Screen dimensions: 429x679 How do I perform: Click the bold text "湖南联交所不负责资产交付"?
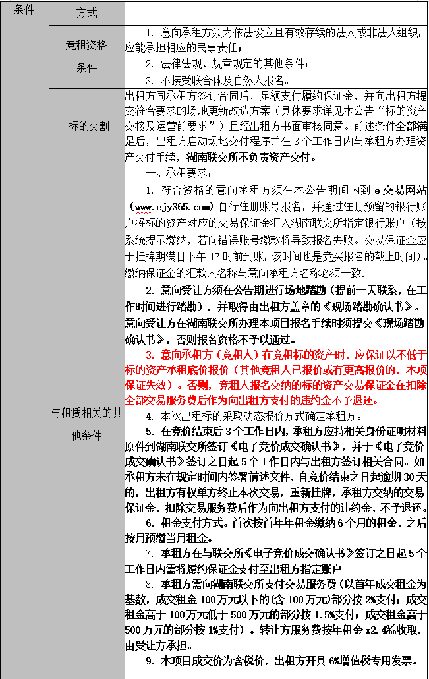251,158
